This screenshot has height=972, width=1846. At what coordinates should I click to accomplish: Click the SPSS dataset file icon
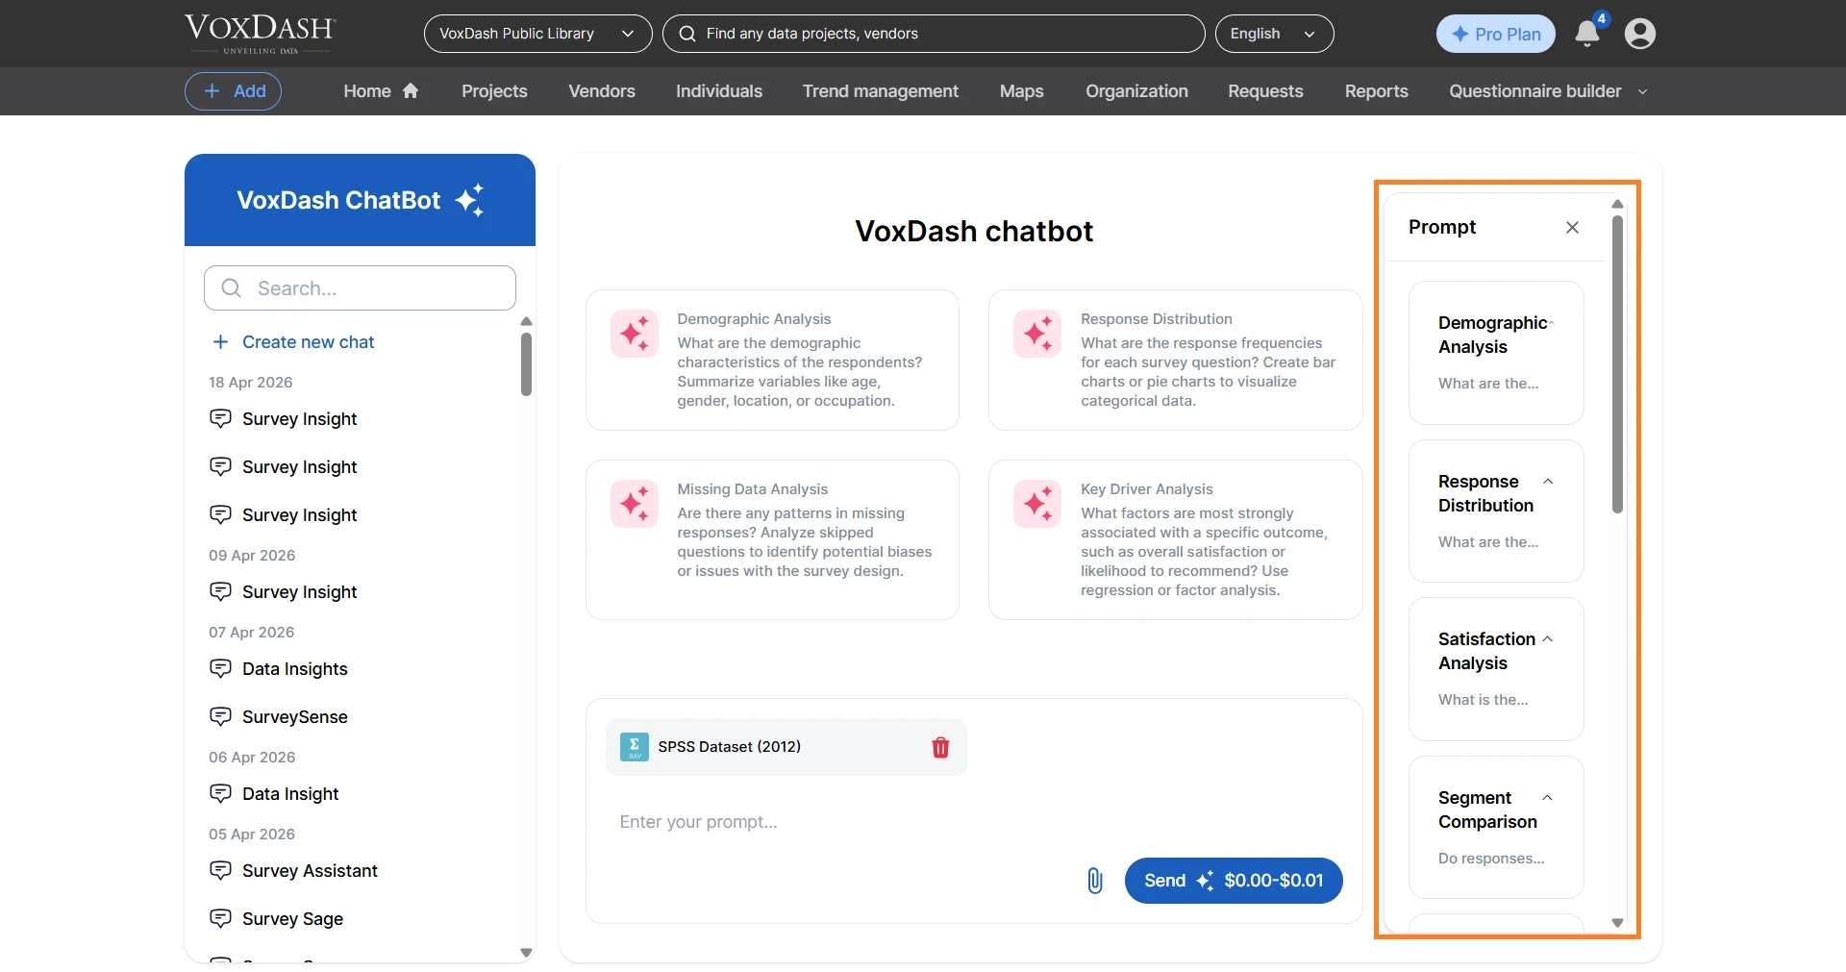635,747
